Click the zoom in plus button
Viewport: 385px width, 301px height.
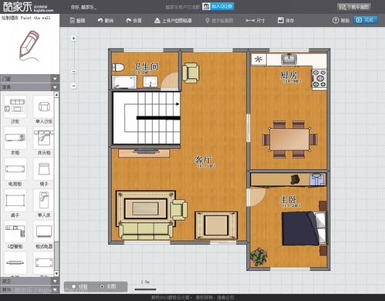click(x=74, y=39)
